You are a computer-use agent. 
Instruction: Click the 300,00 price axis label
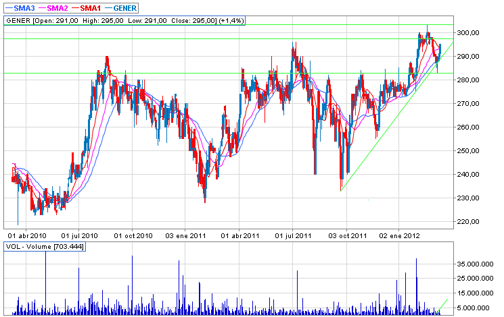point(468,32)
